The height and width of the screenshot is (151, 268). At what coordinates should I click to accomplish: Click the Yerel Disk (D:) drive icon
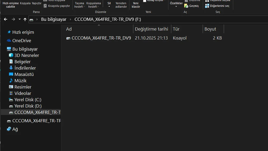[11, 106]
